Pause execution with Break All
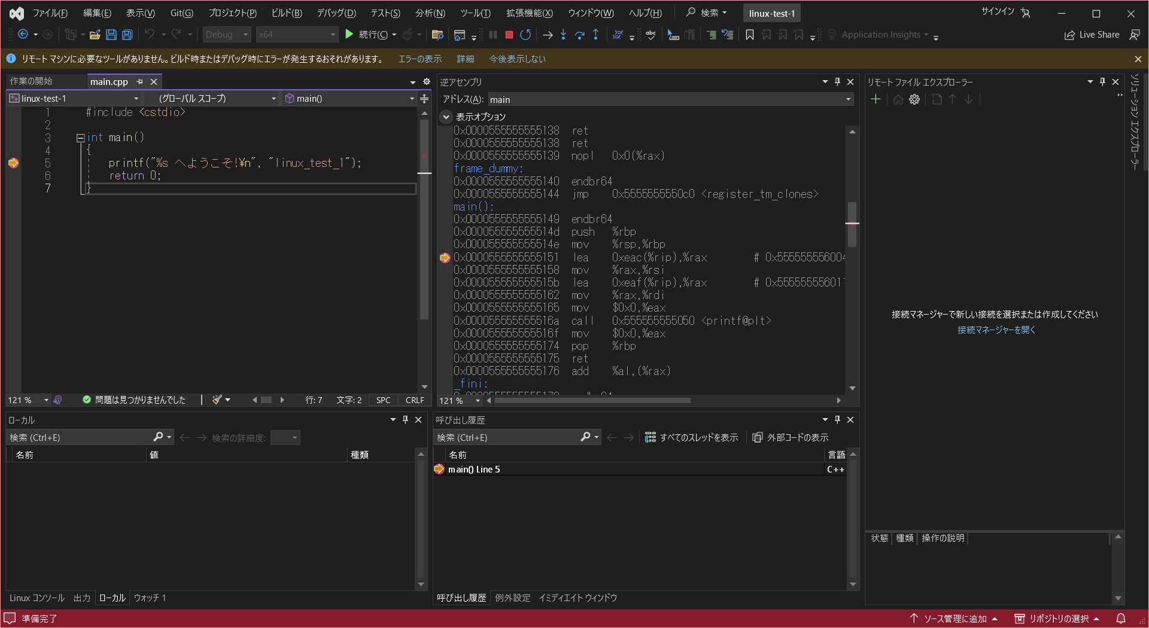This screenshot has width=1149, height=628. [x=493, y=35]
